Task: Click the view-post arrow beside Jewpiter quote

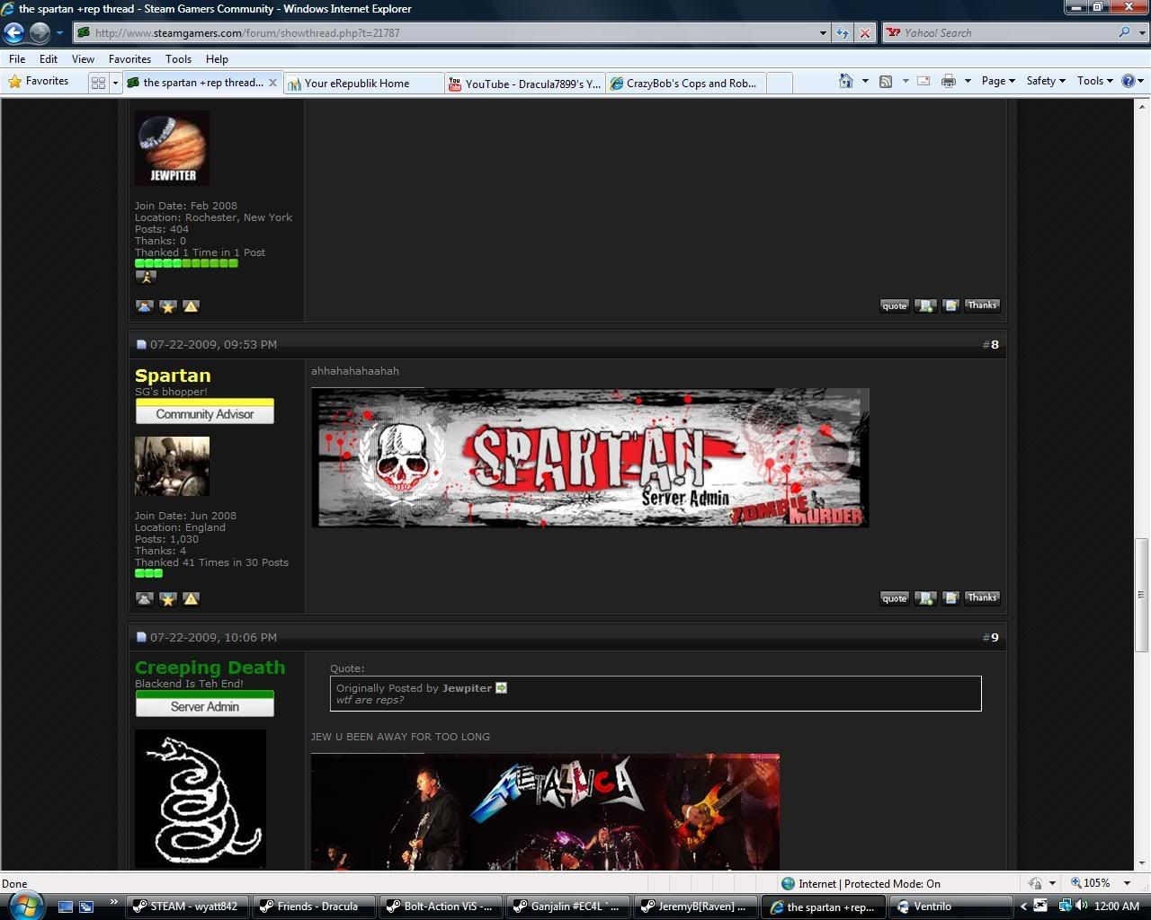Action: 502,688
